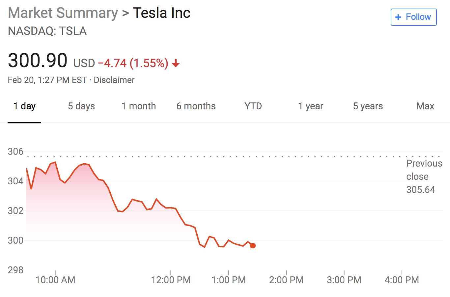Click the 300.90 price value
Image resolution: width=450 pixels, height=297 pixels.
point(38,61)
